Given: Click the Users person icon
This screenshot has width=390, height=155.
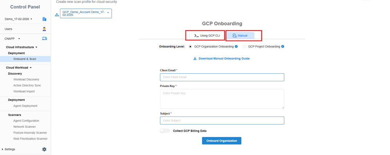Looking at the screenshot, I should coord(44,29).
